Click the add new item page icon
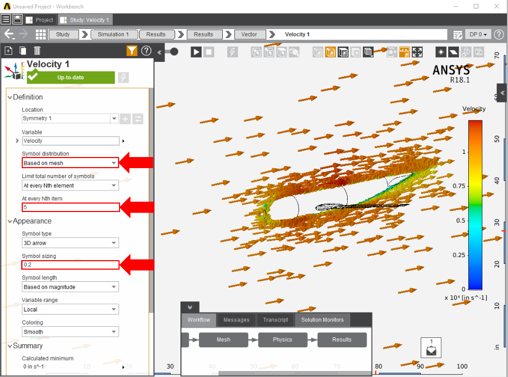508x377 pixels. [8, 51]
